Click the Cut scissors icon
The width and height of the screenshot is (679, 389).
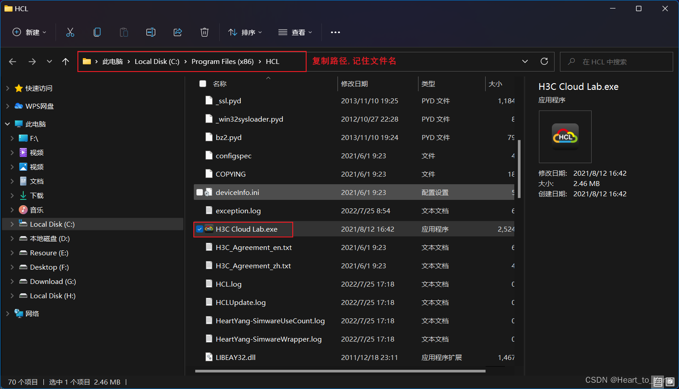click(x=70, y=32)
